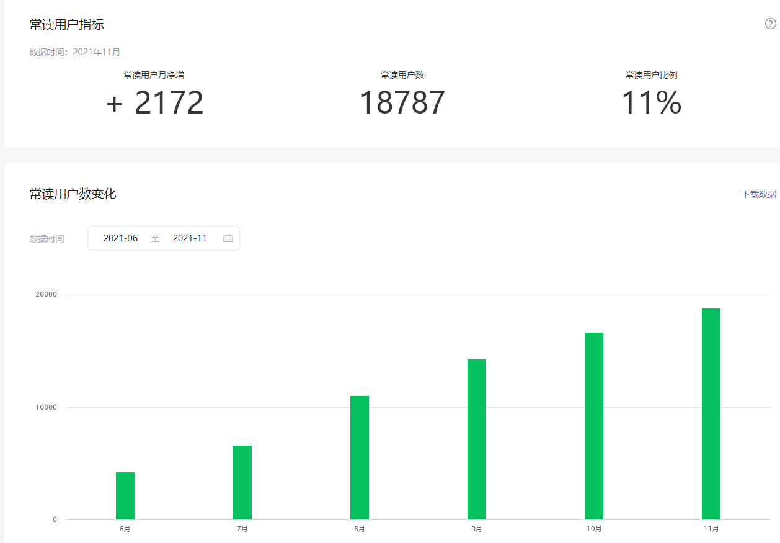780x543 pixels.
Task: Click the green bar for 11月
Action: (711, 414)
